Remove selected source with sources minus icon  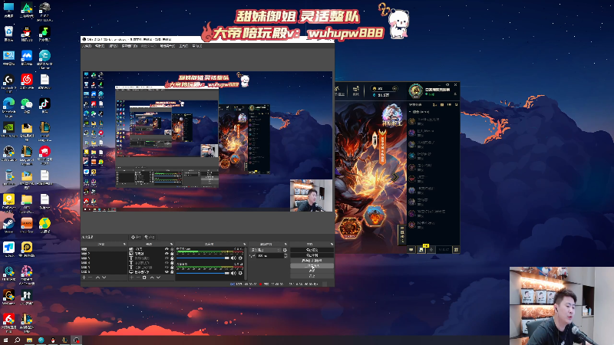138,278
